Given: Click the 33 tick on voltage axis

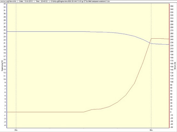Looking at the screenshot, I should pyautogui.click(x=4, y=4).
